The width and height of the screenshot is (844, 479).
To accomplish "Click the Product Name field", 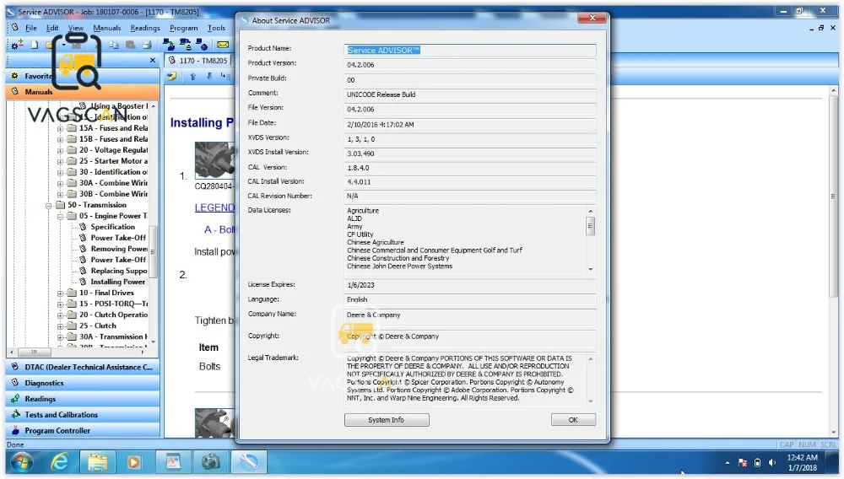I will tap(470, 50).
